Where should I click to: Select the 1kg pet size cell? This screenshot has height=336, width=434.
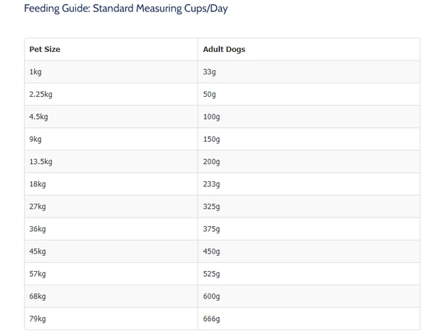pos(35,72)
